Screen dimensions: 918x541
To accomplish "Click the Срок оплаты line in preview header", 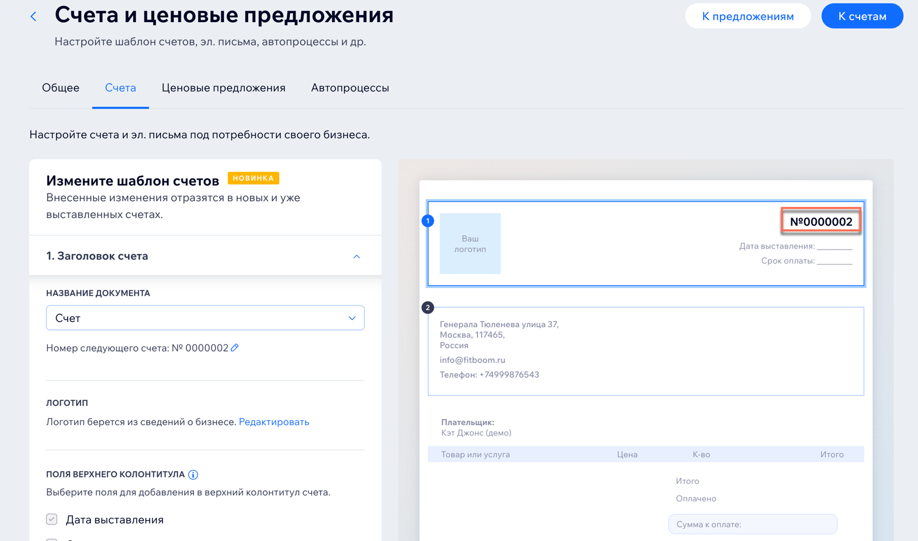I will [807, 261].
